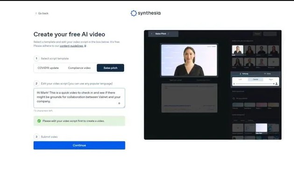The width and height of the screenshot is (294, 182).
Task: Click the pencil edit icon beside Sales Pitch
Action: click(x=168, y=34)
